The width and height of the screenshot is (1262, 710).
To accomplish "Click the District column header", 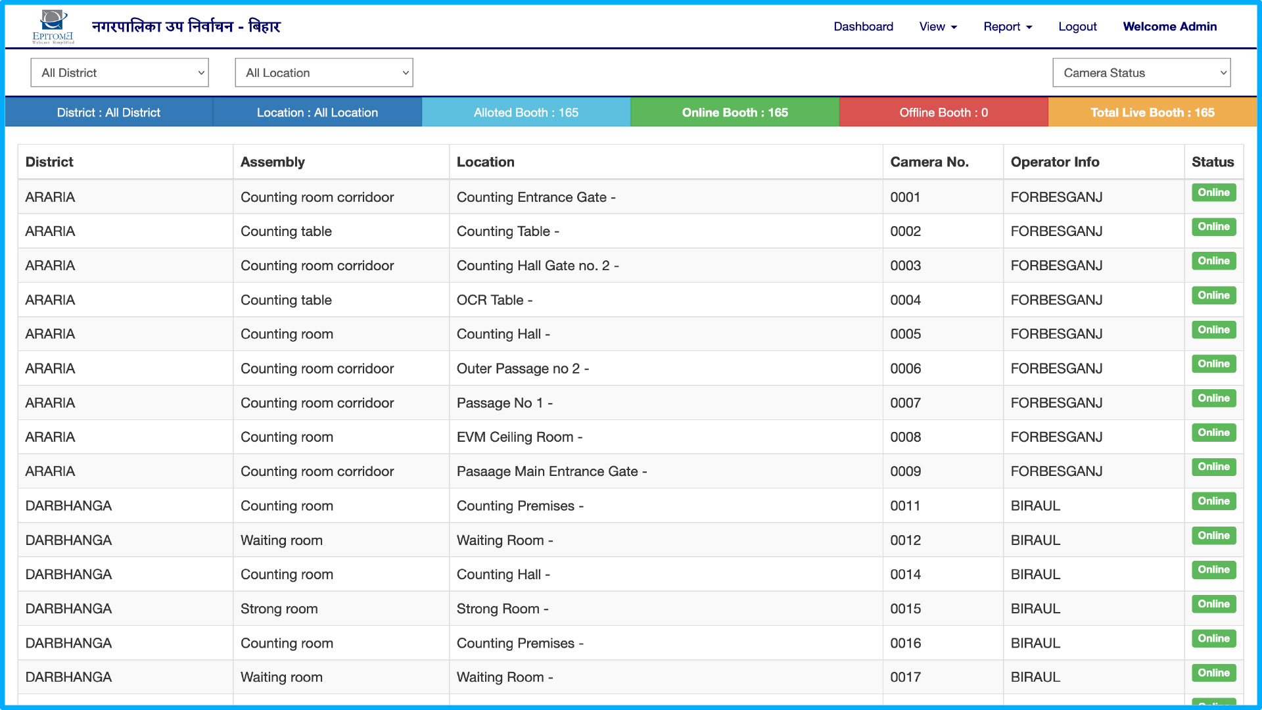I will pos(49,162).
